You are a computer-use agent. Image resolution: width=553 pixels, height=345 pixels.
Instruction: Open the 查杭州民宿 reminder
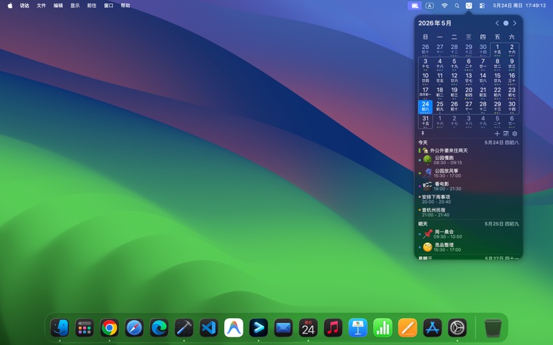[x=469, y=213]
